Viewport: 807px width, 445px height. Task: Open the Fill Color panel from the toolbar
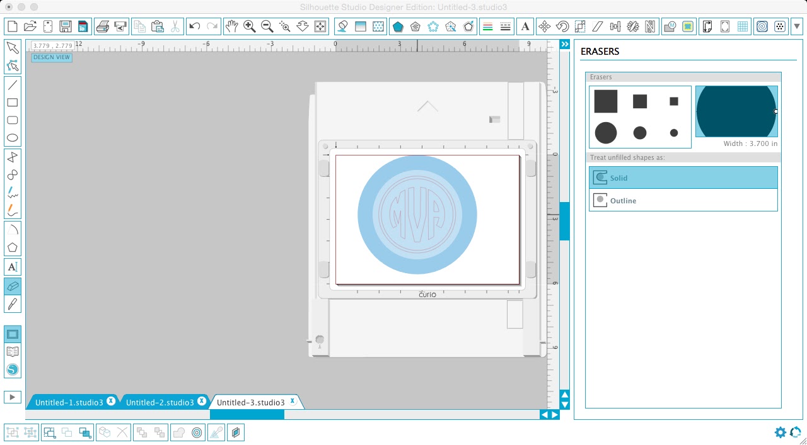[x=341, y=26]
